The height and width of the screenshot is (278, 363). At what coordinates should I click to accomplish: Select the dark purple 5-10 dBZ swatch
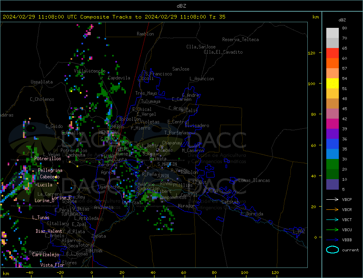[x=332, y=184]
